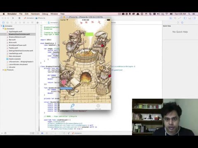The width and height of the screenshot is (198, 148).
Task: Open Info.plist file
Action: coord(12,67)
